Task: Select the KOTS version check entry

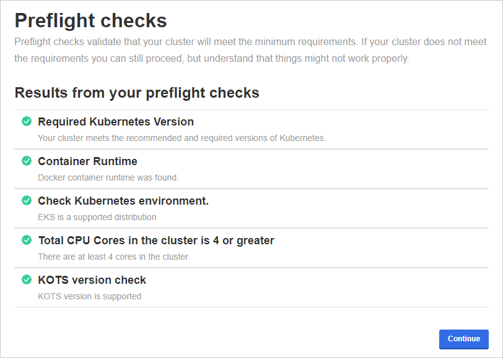Action: click(x=92, y=279)
